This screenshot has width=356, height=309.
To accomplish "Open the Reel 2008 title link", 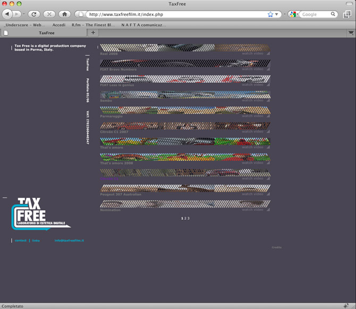I will pos(109,54).
